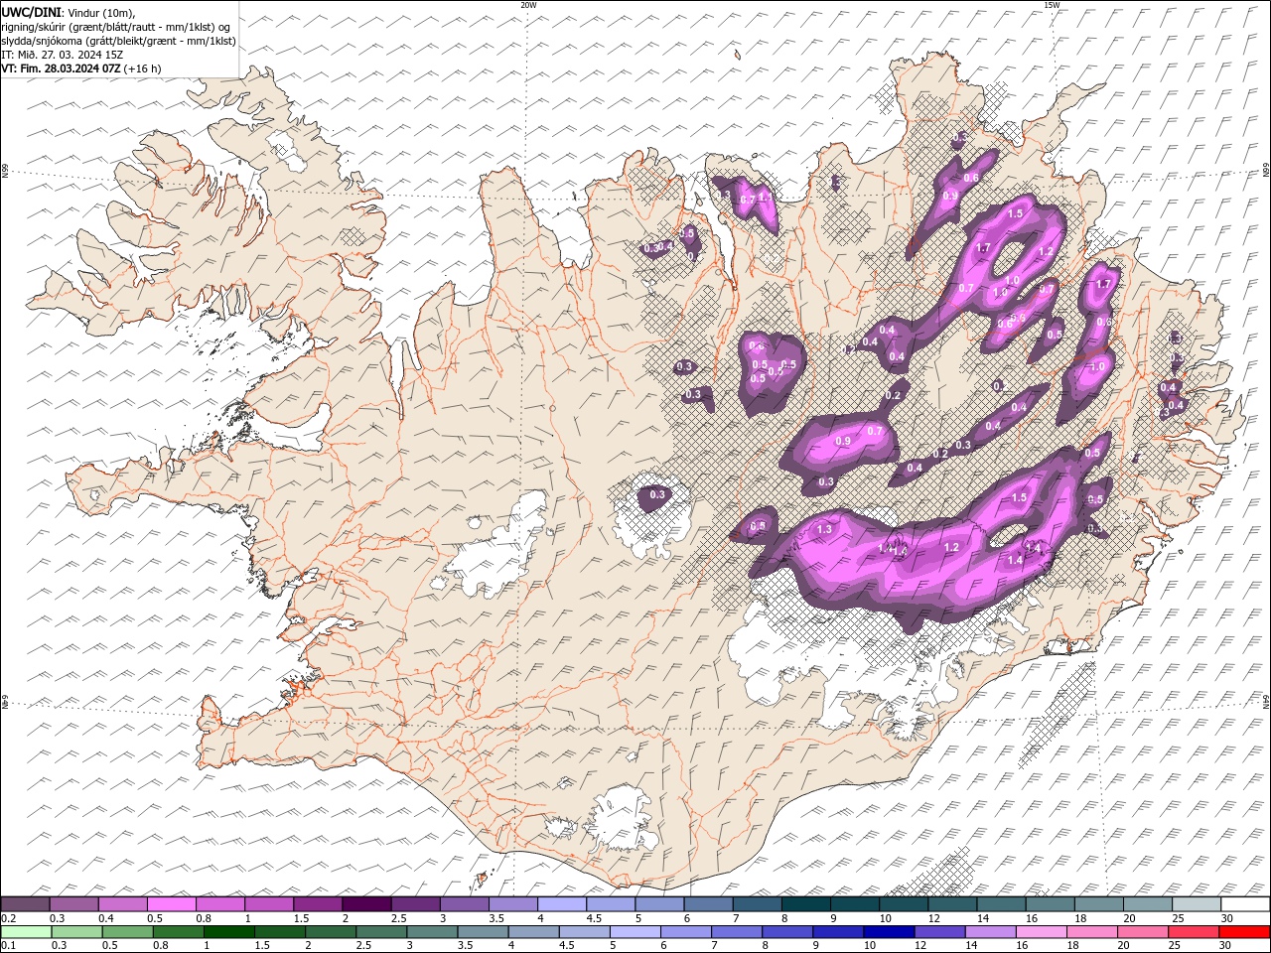Click the '20W' longitude label
This screenshot has width=1271, height=953.
click(528, 5)
